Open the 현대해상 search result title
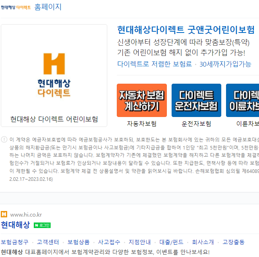This screenshot has height=257, width=259. (x=15, y=225)
